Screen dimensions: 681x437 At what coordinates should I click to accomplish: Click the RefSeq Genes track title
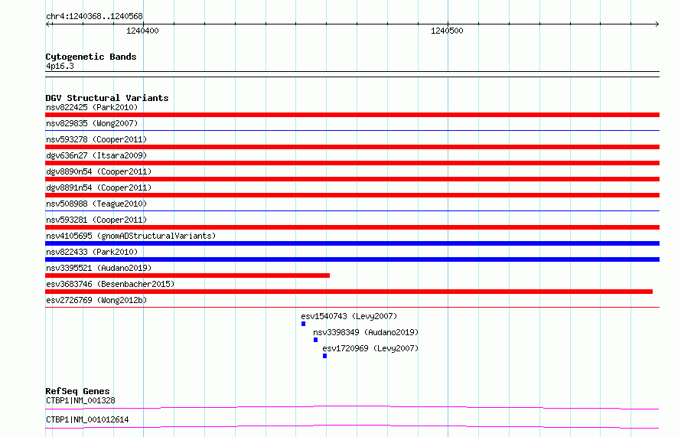point(77,391)
